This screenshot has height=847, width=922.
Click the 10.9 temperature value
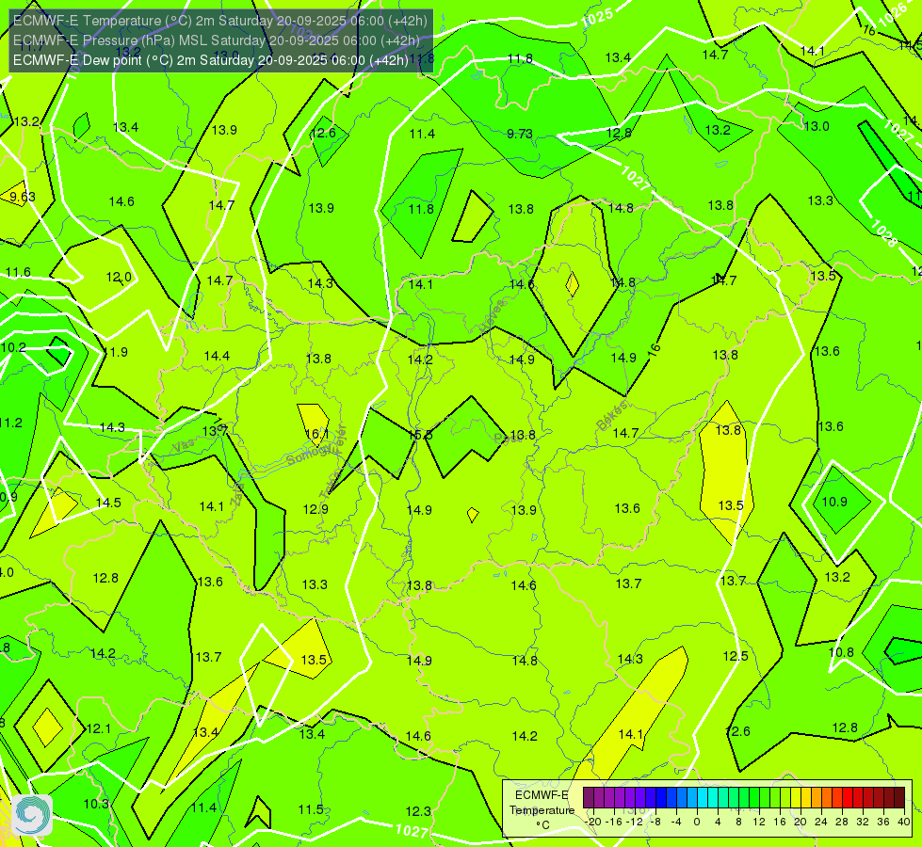click(x=834, y=502)
